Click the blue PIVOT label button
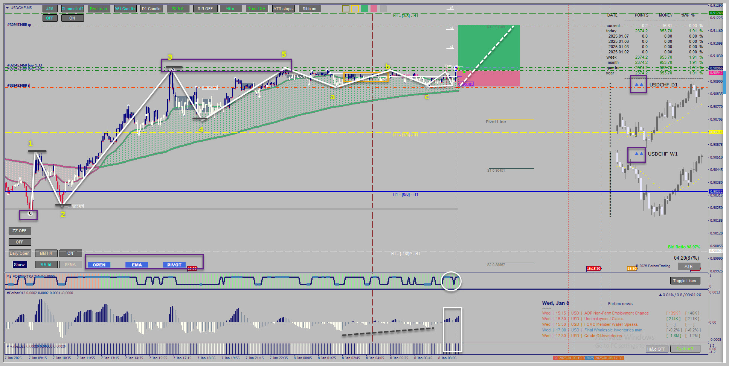The image size is (729, 366). click(174, 265)
